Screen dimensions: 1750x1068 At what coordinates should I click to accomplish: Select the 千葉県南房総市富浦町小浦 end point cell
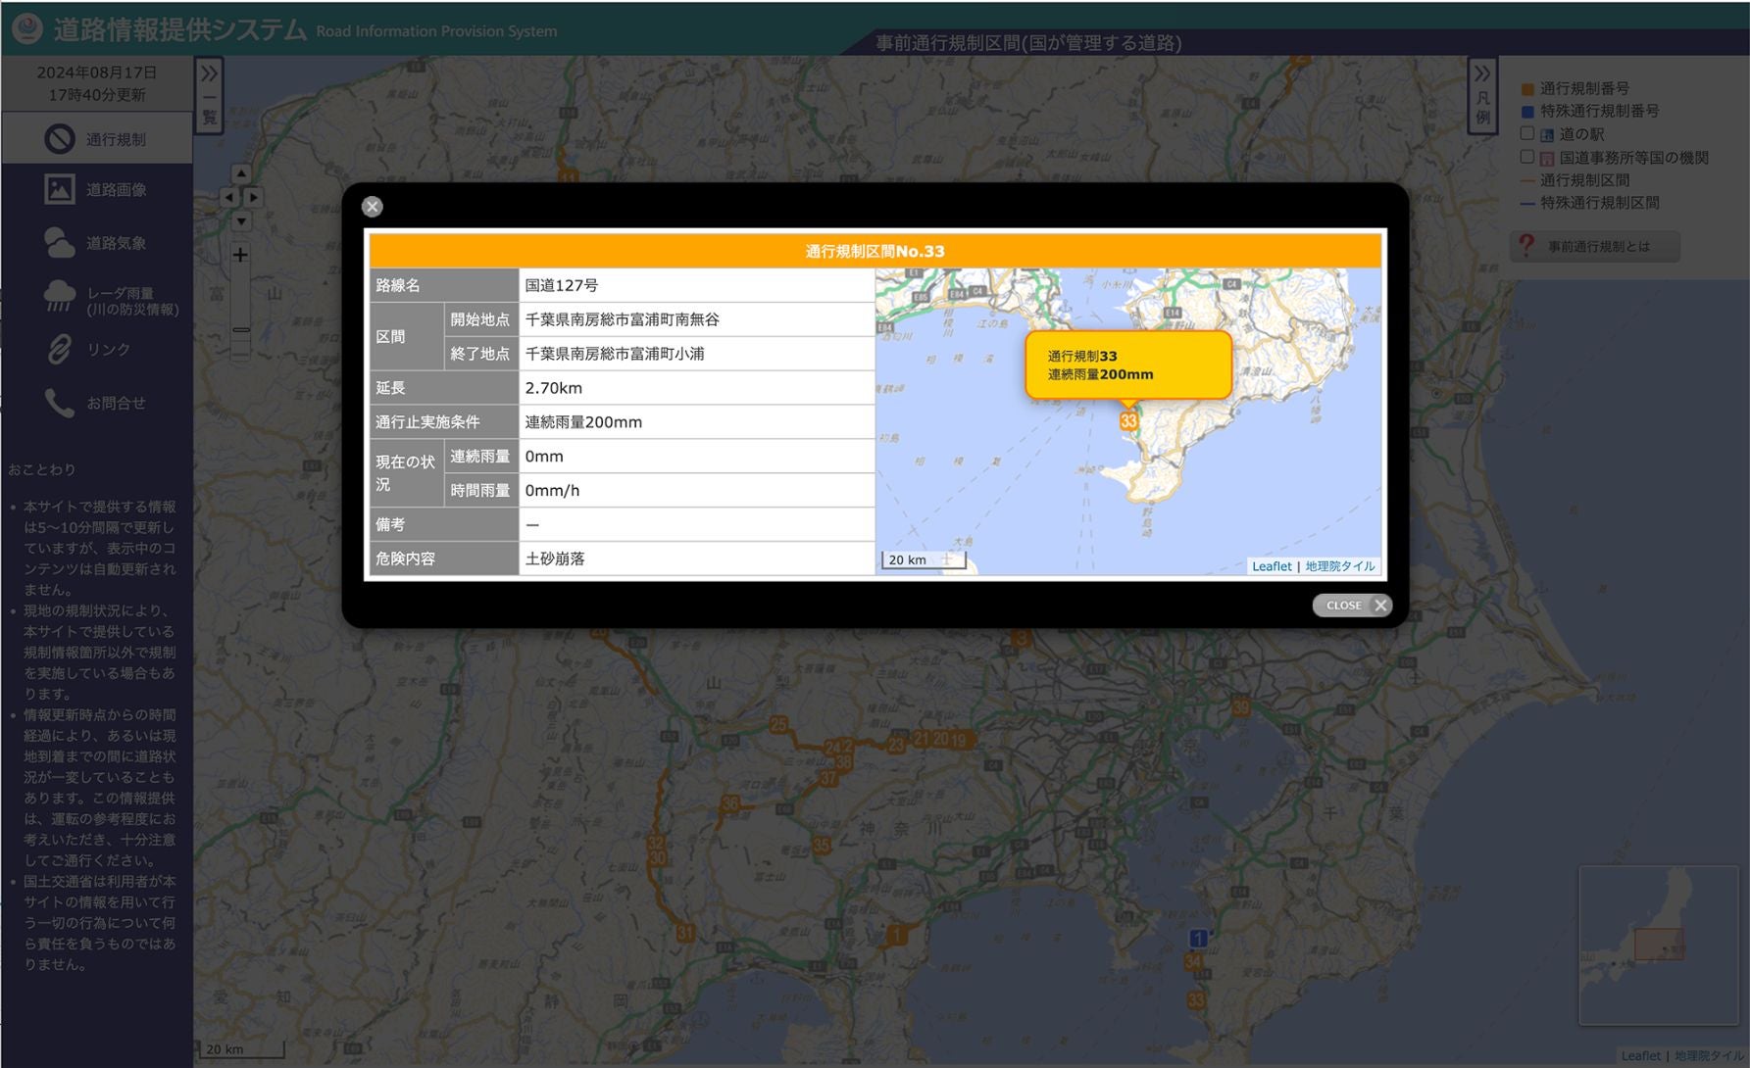(696, 354)
